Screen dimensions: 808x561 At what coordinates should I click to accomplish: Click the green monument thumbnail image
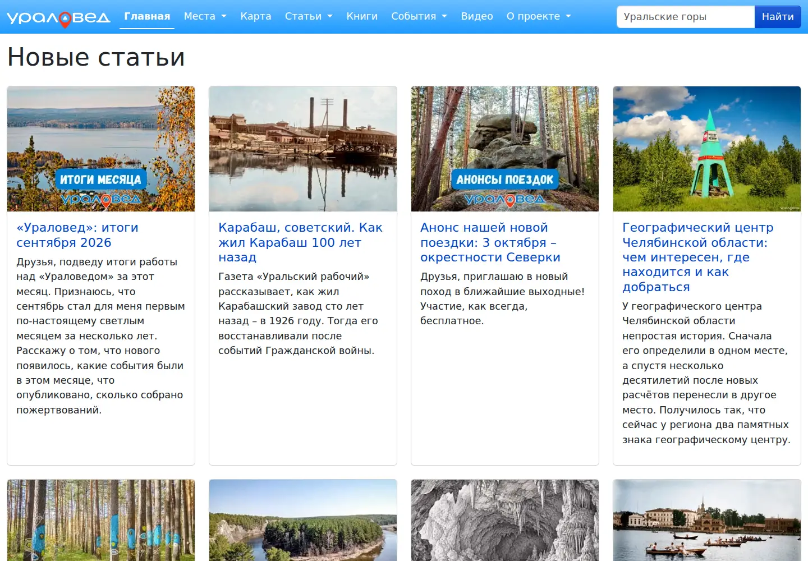coord(707,149)
